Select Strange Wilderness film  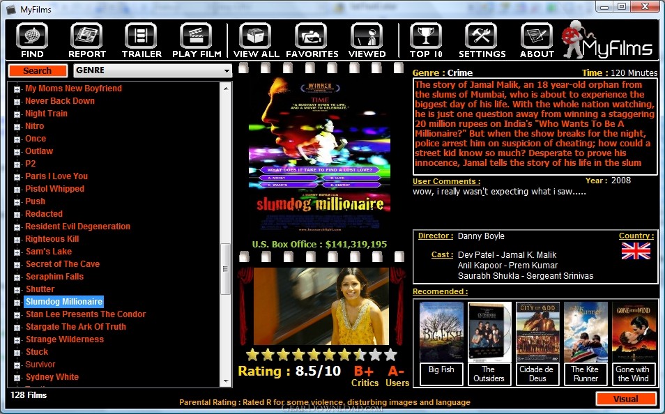click(x=64, y=339)
